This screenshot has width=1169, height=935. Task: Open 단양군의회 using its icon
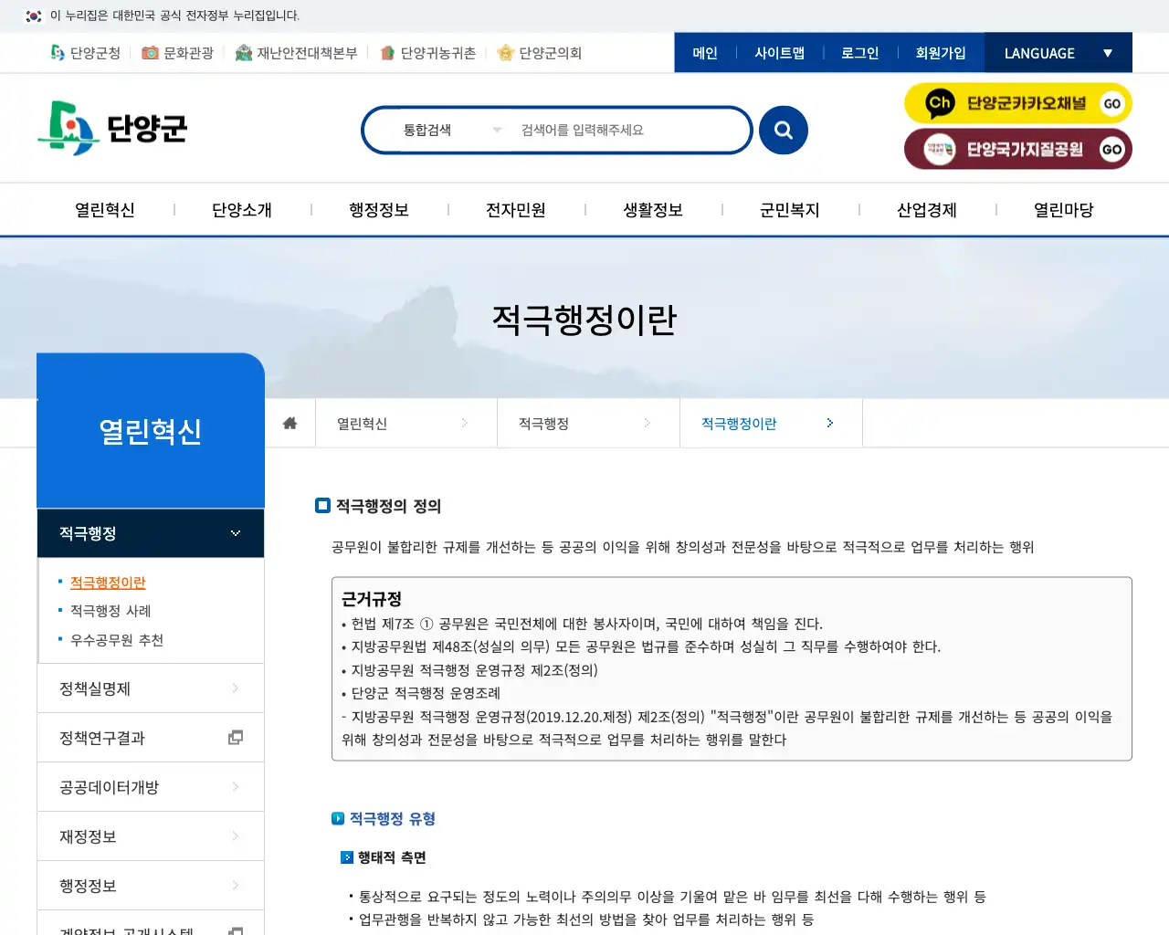pyautogui.click(x=505, y=52)
